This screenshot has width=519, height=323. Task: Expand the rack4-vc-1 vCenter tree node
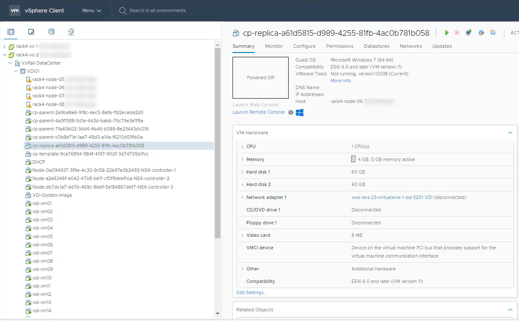[x=5, y=47]
